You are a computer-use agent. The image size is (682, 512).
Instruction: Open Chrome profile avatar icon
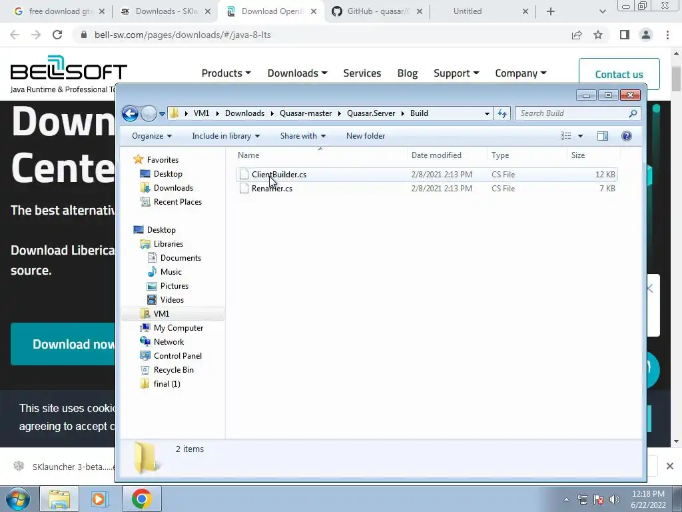646,35
